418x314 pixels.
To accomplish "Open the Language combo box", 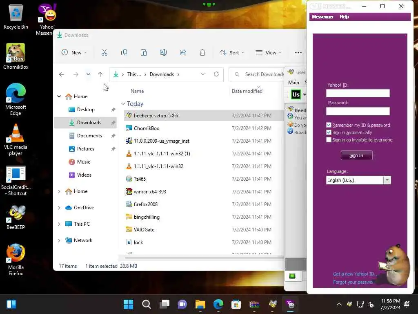I will 358,180.
